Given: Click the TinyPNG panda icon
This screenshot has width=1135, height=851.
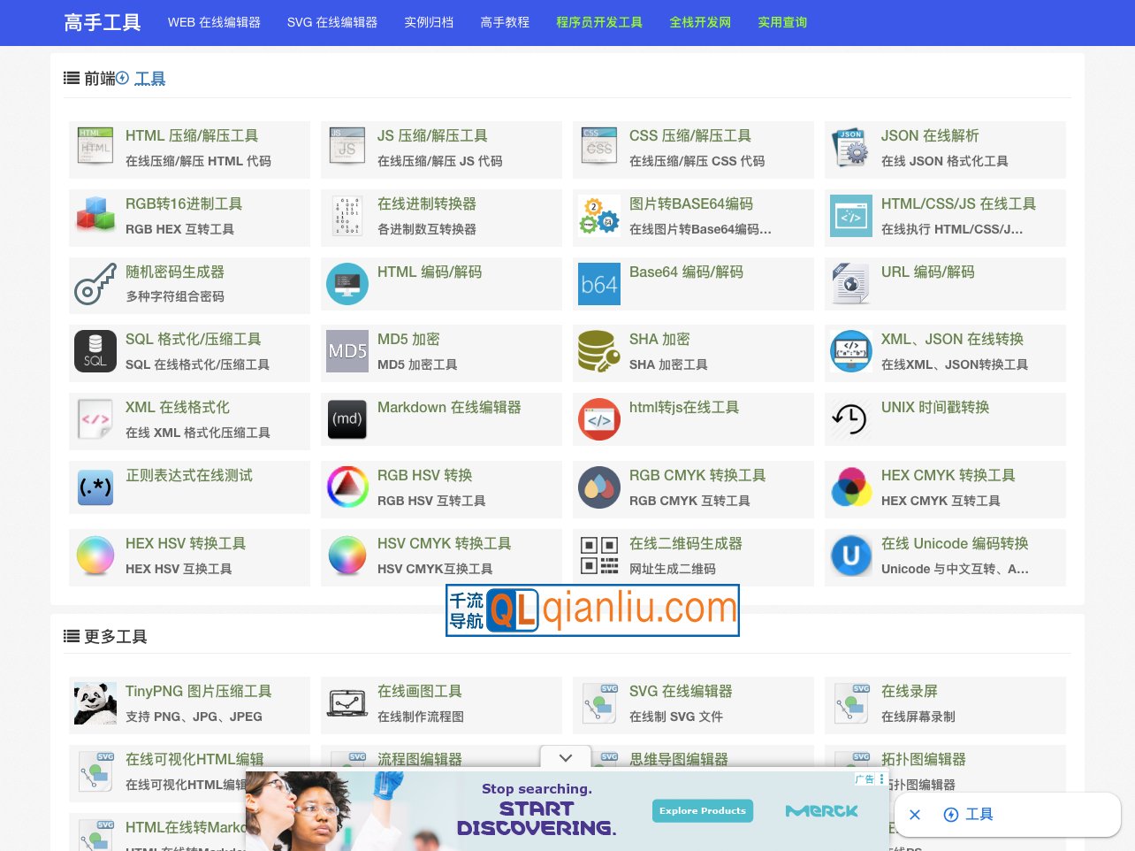Looking at the screenshot, I should point(95,703).
